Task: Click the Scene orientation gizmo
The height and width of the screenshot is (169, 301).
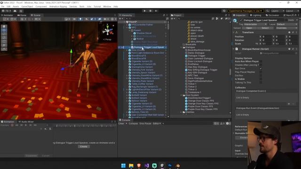Action: pyautogui.click(x=108, y=31)
